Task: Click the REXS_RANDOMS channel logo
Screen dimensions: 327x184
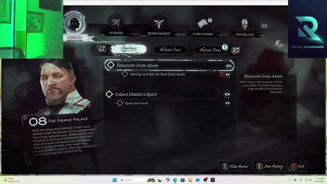Action: [307, 29]
